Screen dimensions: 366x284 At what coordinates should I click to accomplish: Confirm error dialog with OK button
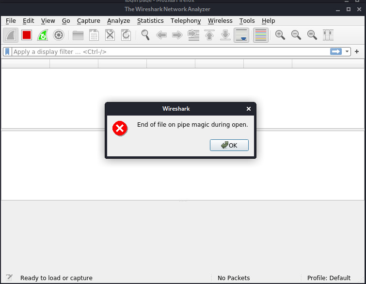tap(229, 145)
